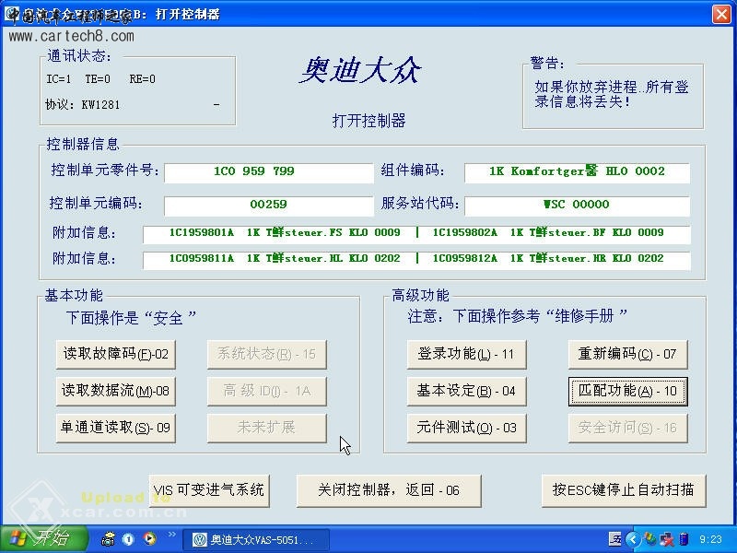Close the window with red X button

coord(721,14)
